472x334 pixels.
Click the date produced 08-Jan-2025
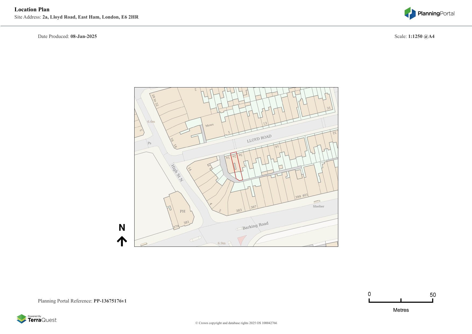pyautogui.click(x=83, y=36)
